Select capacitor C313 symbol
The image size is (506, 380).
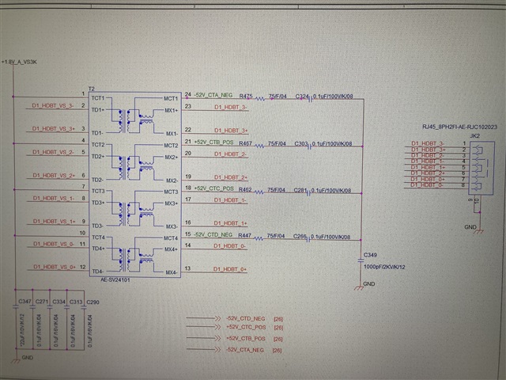pos(66,308)
